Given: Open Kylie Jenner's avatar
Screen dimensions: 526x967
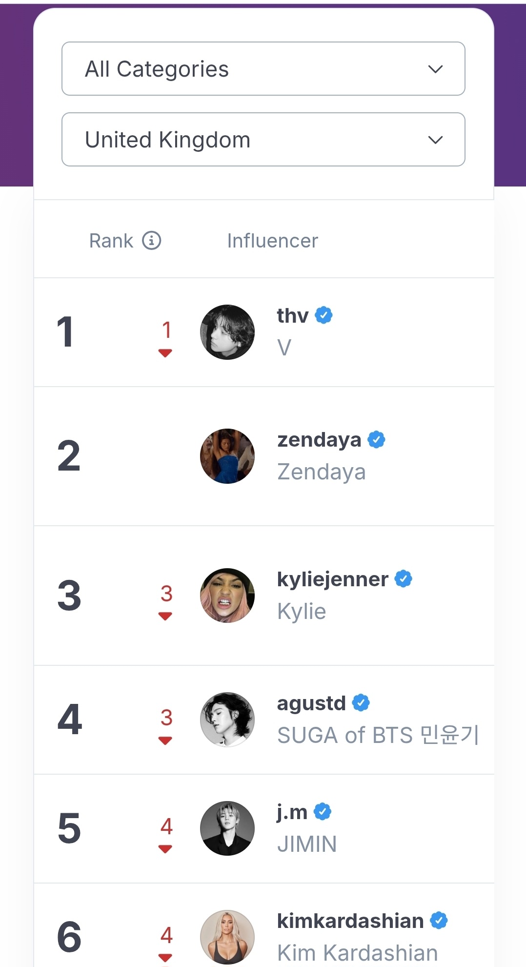Looking at the screenshot, I should [x=227, y=596].
